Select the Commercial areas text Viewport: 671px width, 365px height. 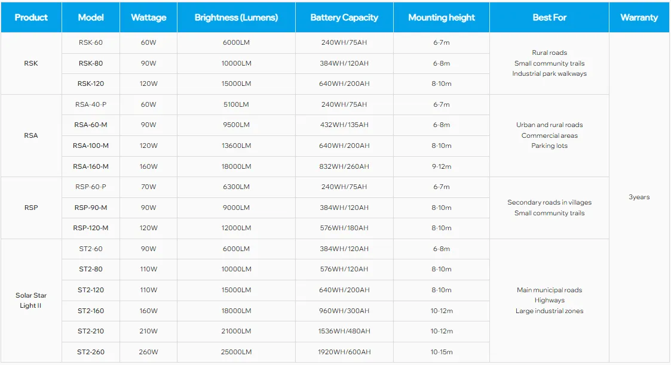[550, 136]
